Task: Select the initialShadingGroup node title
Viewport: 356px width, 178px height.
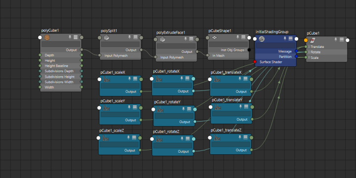Action: 272,32
